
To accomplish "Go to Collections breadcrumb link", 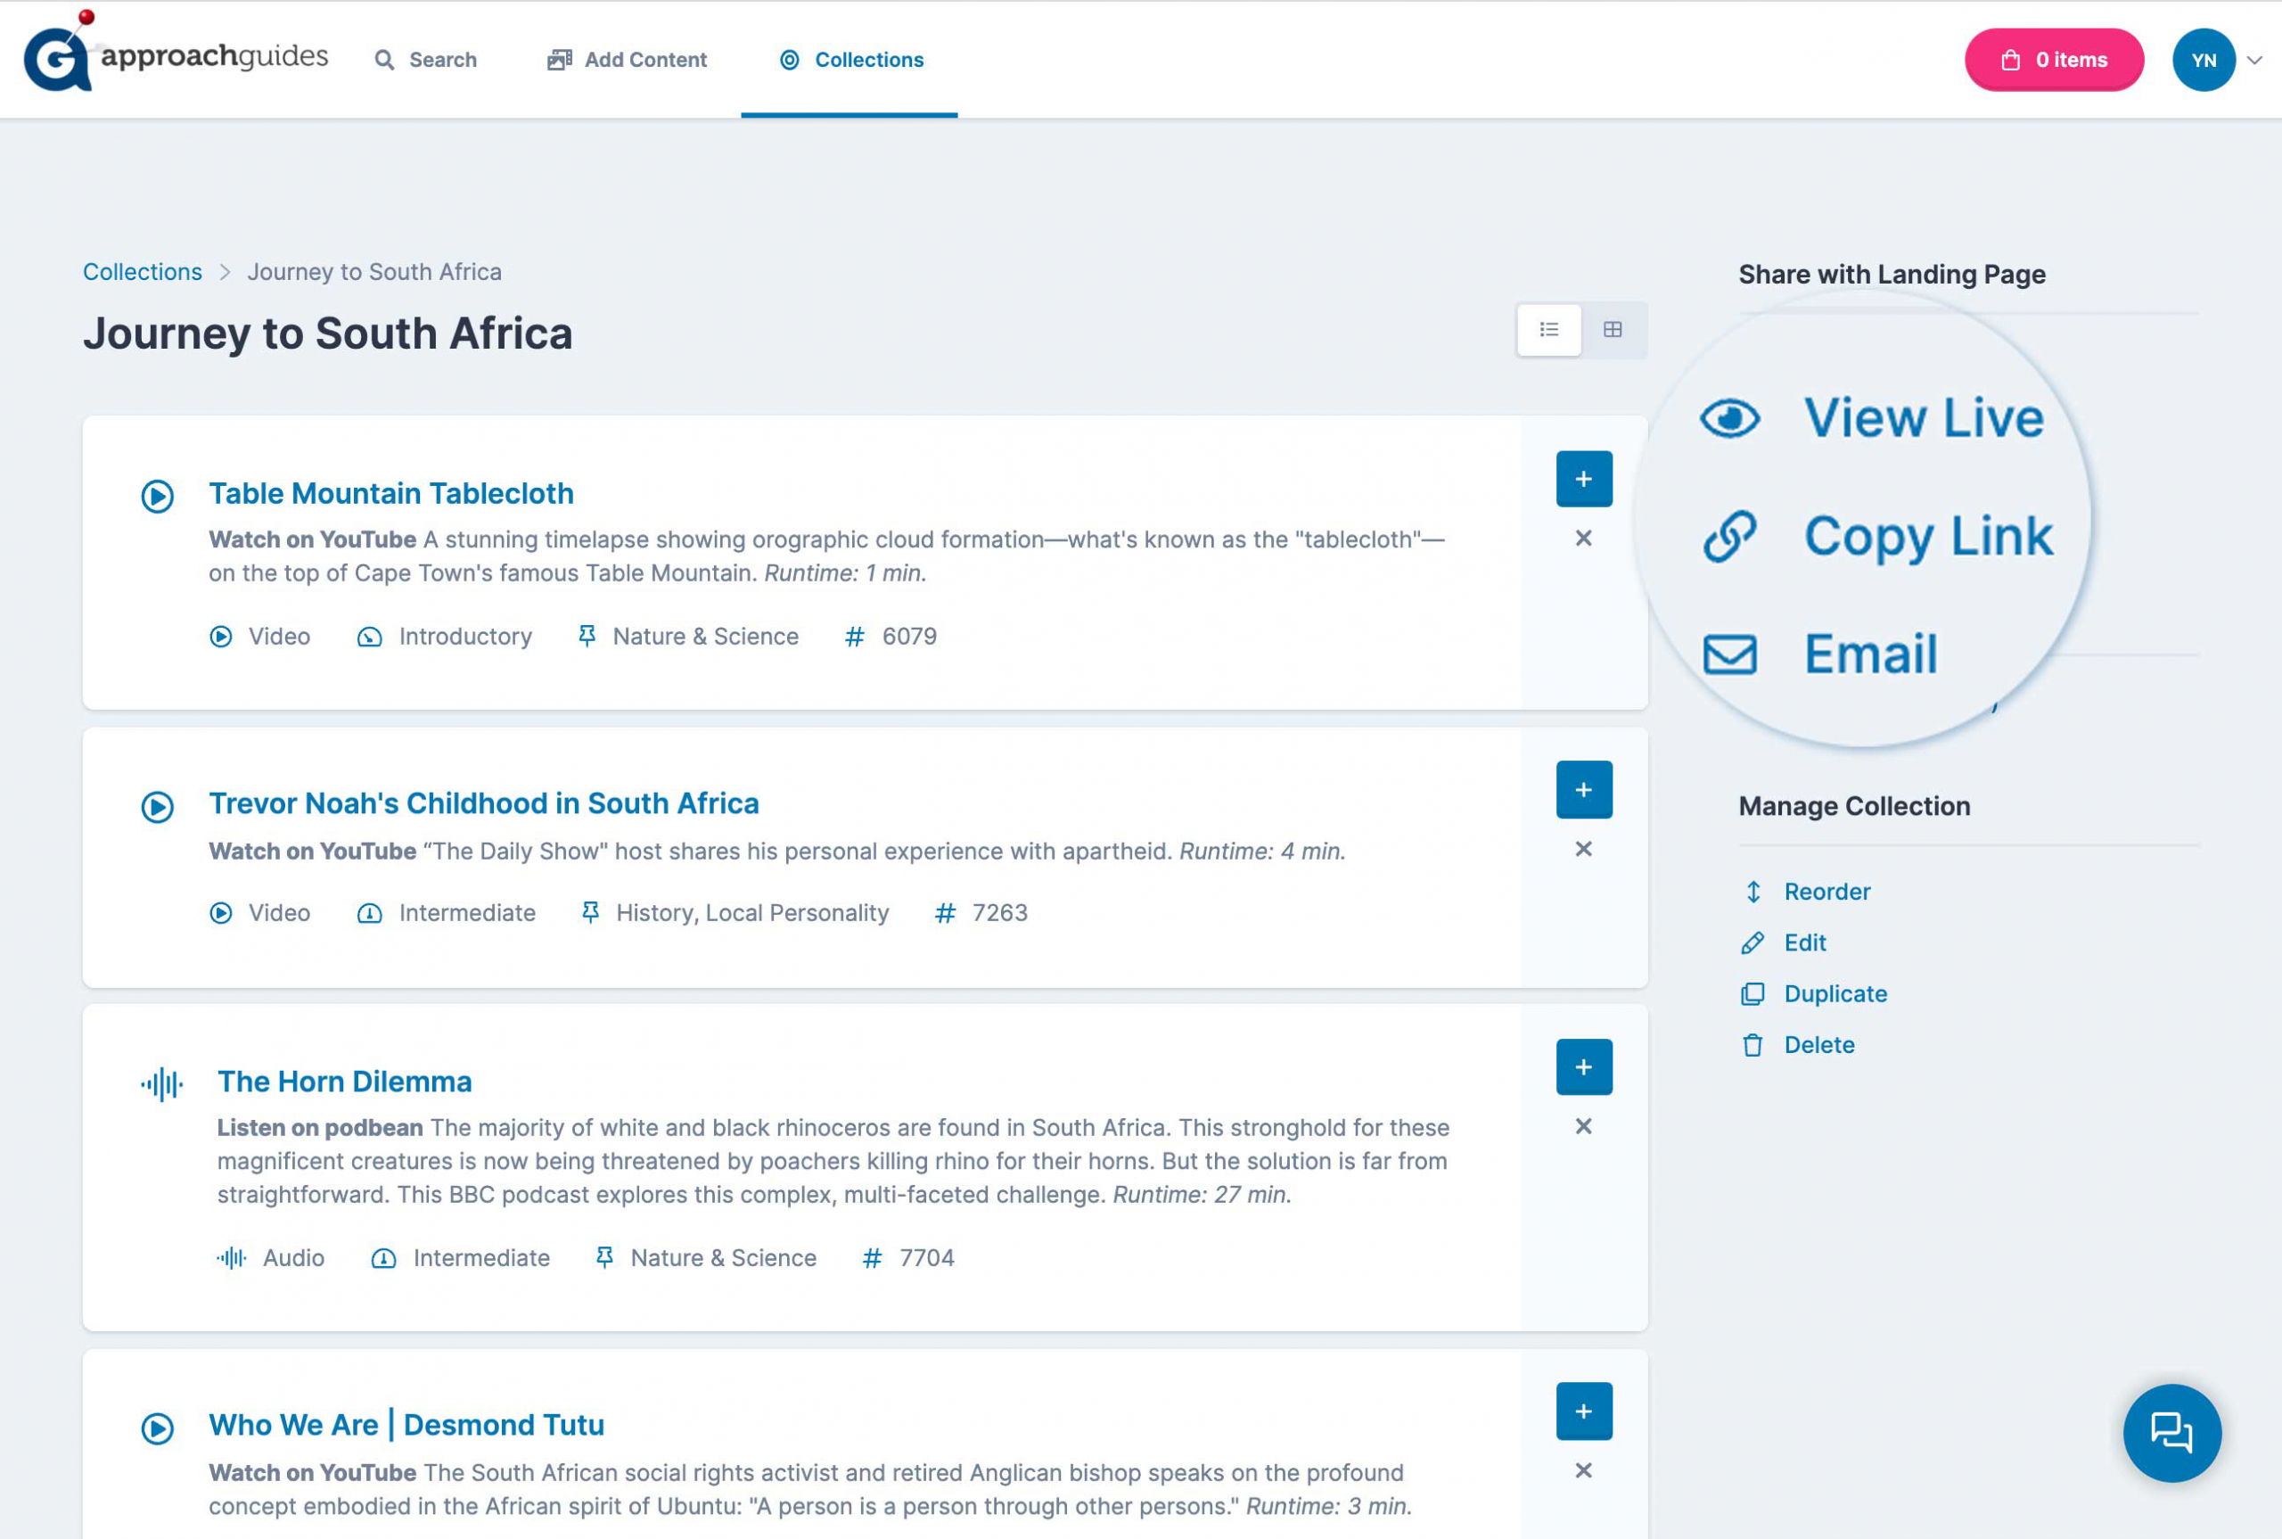I will (143, 272).
